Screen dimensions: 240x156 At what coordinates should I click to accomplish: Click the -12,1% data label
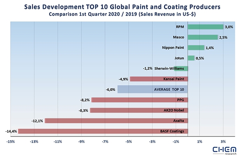37,121
